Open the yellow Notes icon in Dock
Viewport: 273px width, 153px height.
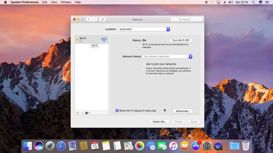point(106,146)
